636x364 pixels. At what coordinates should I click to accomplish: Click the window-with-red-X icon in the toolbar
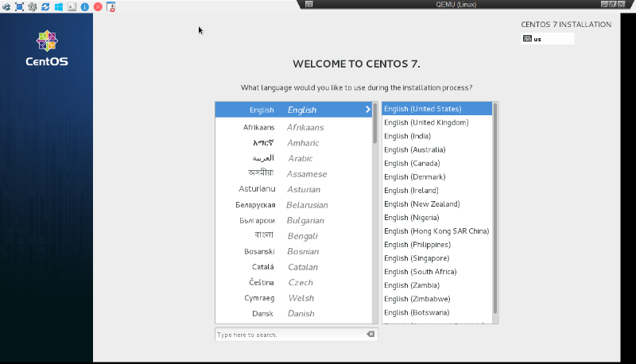111,6
